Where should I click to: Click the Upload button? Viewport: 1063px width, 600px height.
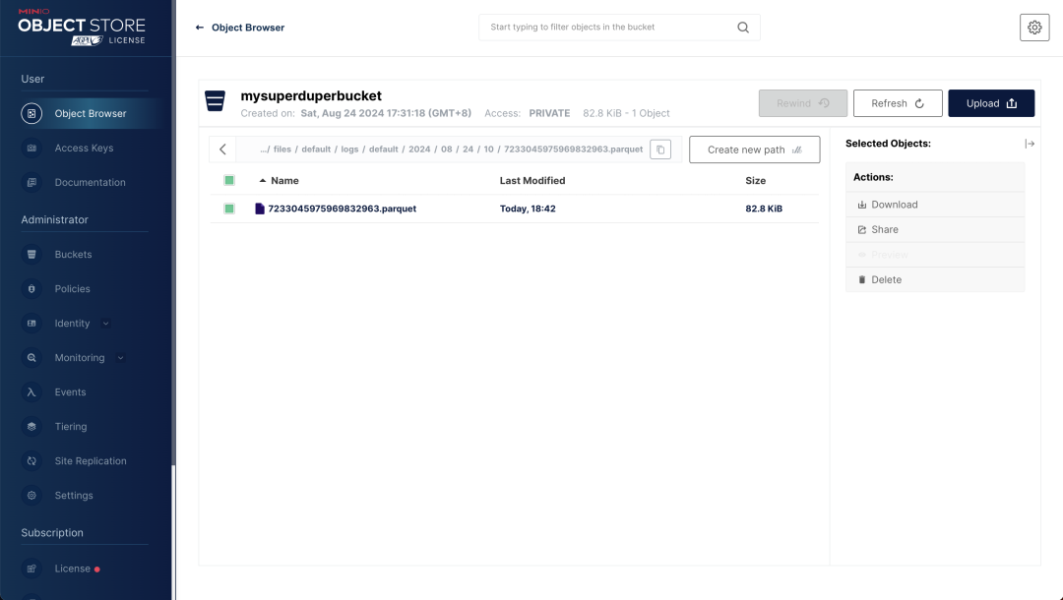(991, 103)
